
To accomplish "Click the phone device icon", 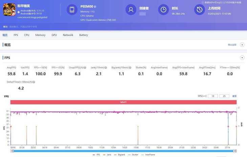I will click(x=72, y=10).
